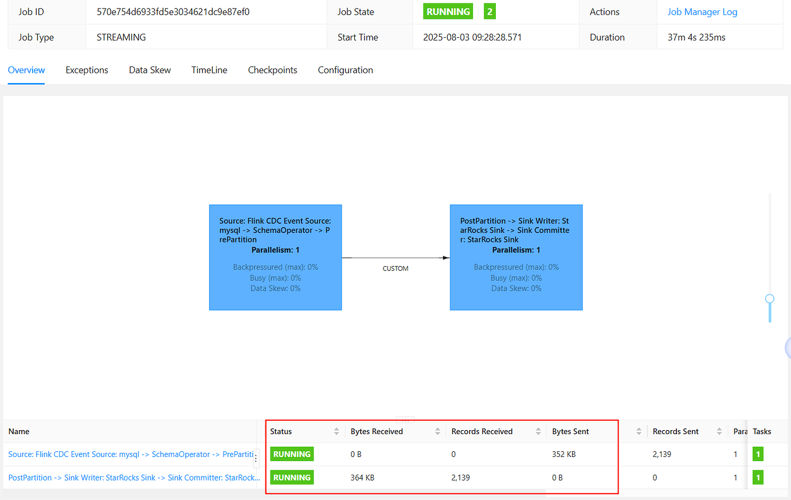
Task: Click the green 2 badge beside RUNNING job state
Action: click(490, 11)
